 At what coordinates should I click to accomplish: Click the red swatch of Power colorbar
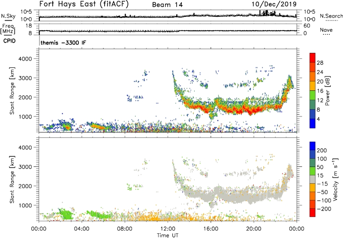[313, 58]
